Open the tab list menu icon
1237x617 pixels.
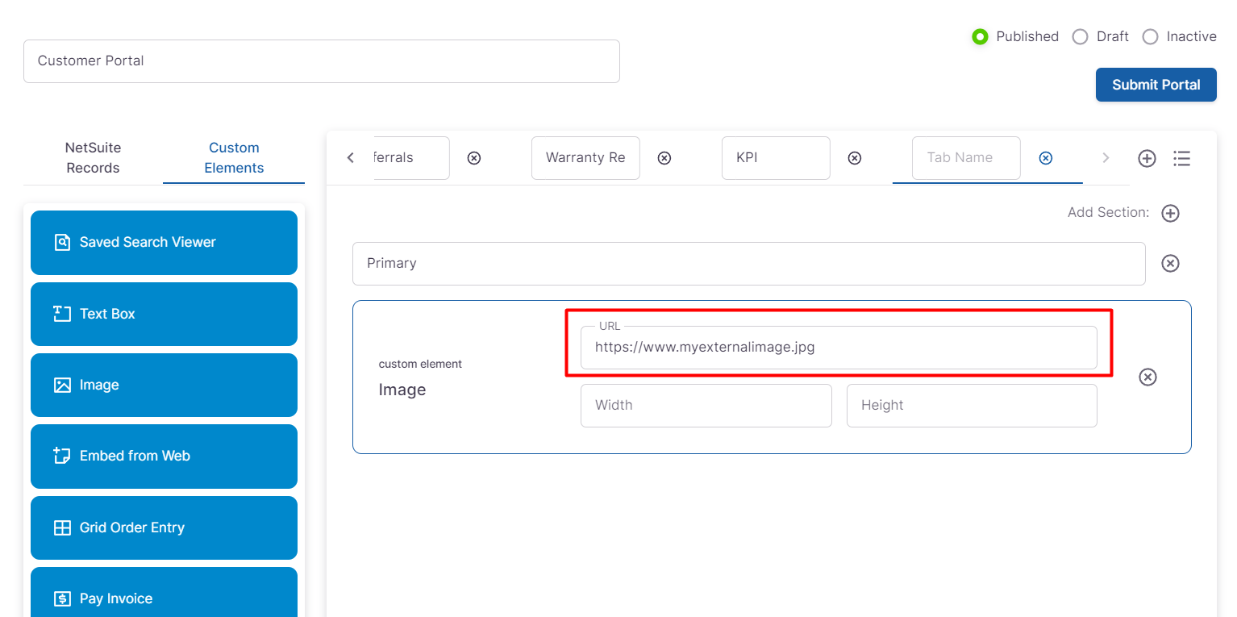tap(1181, 158)
